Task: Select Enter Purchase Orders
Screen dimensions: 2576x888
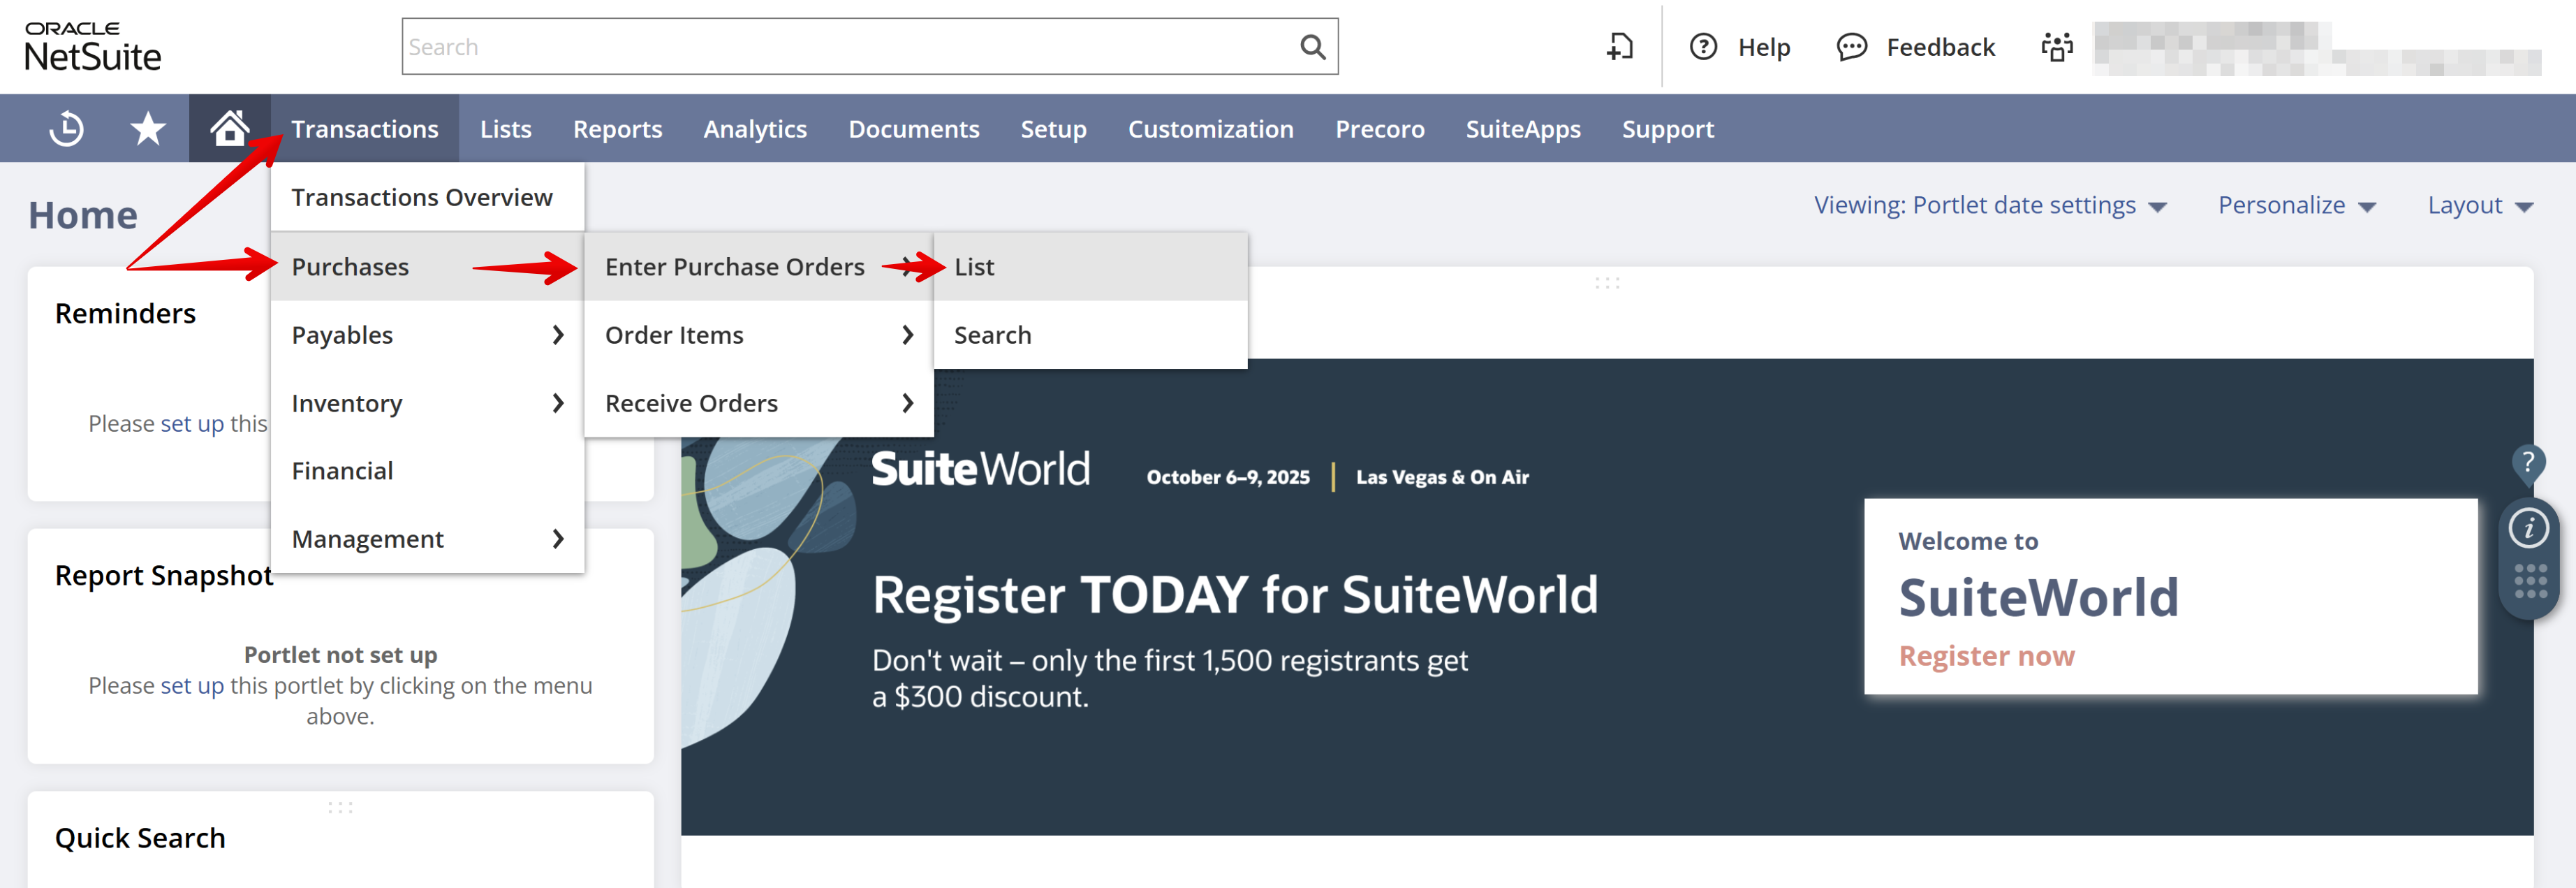Action: pyautogui.click(x=759, y=267)
